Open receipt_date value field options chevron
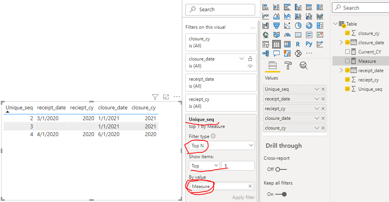The height and width of the screenshot is (202, 389). click(316, 99)
